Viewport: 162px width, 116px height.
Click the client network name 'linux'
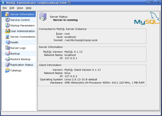point(67,73)
